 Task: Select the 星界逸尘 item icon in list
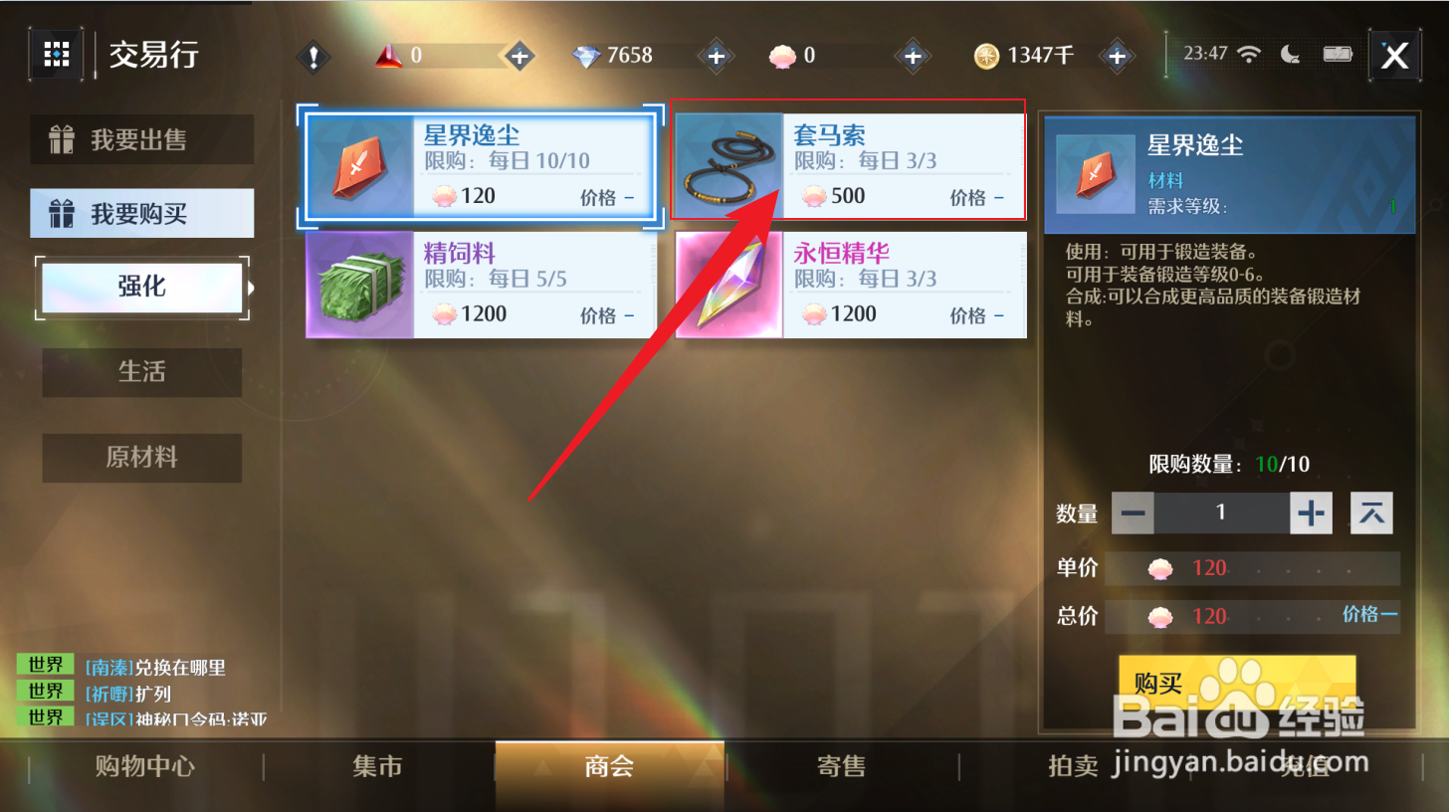click(x=360, y=166)
